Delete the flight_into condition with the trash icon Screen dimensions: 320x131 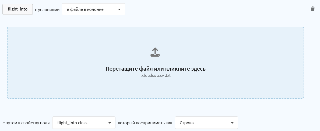click(x=312, y=9)
